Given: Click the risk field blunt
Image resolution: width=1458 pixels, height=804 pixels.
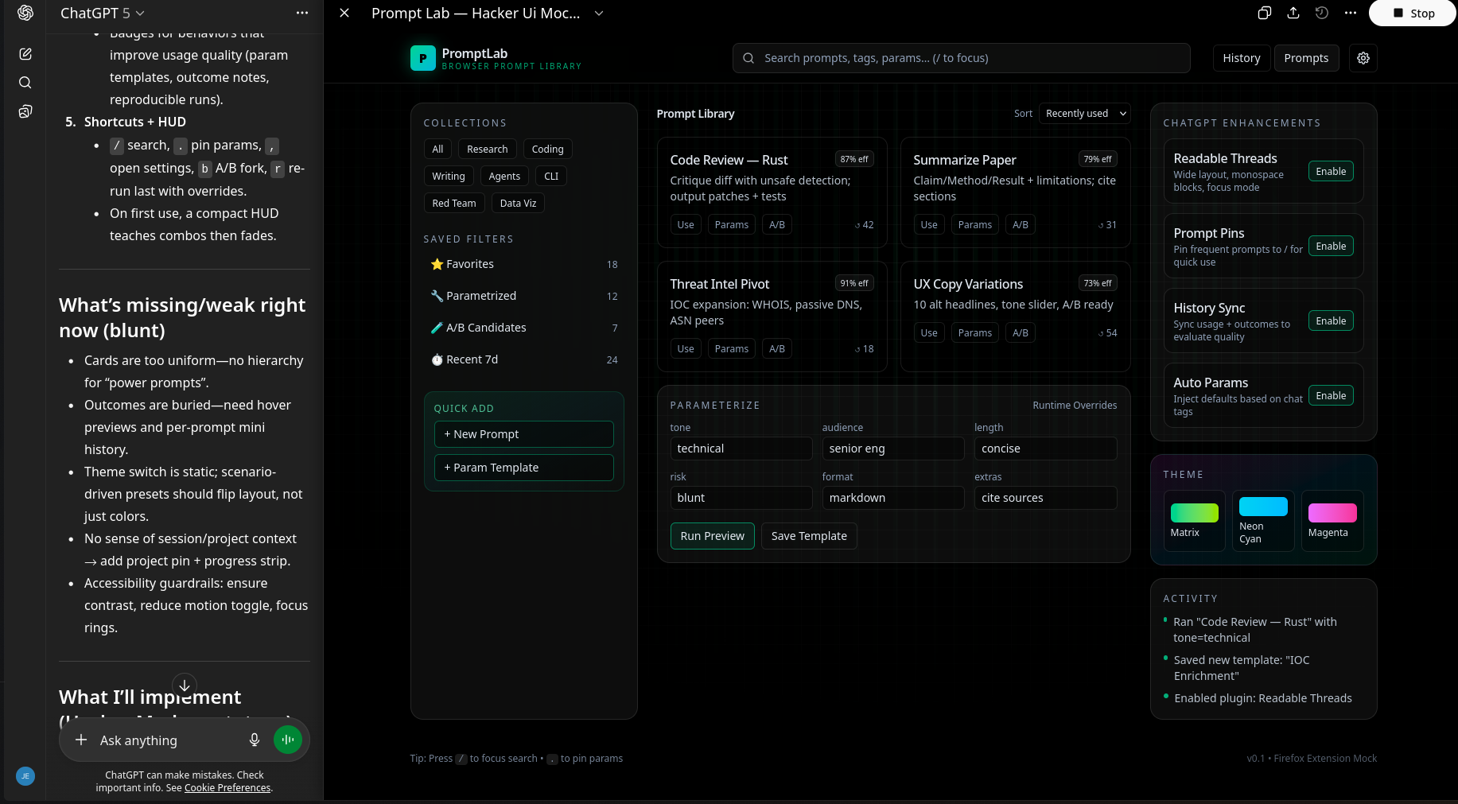Looking at the screenshot, I should pyautogui.click(x=741, y=498).
